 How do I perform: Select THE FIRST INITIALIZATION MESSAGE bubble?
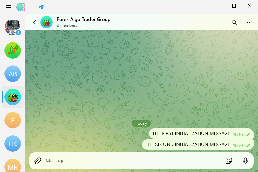(x=201, y=134)
